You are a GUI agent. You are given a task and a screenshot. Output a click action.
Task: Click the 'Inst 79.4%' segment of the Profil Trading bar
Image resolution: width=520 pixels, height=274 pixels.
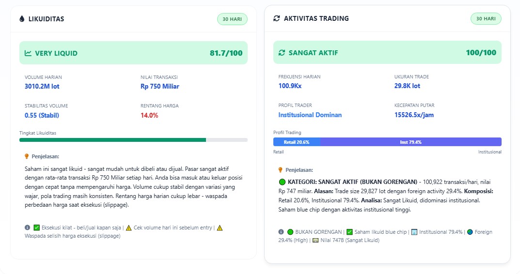410,142
